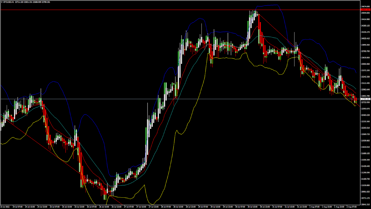Click the 24674.690 price axis label
The height and width of the screenshot is (209, 371).
point(365,6)
